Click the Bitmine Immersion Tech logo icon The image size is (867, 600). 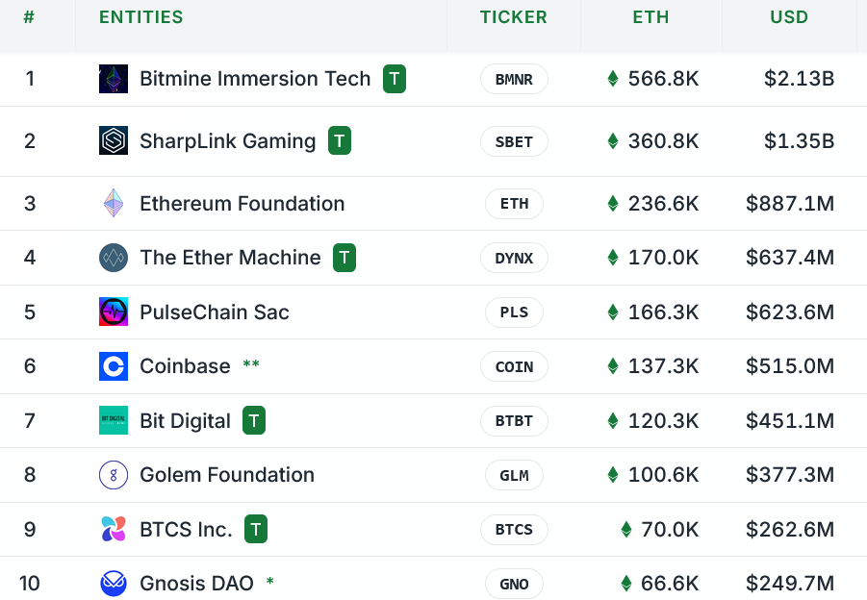[114, 79]
